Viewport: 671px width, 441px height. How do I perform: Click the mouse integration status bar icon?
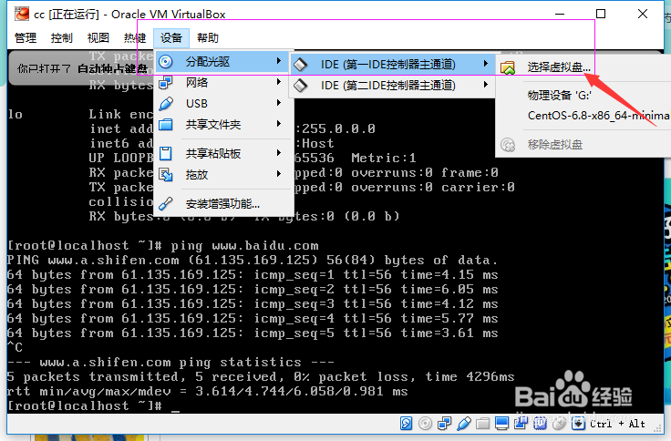coord(559,424)
